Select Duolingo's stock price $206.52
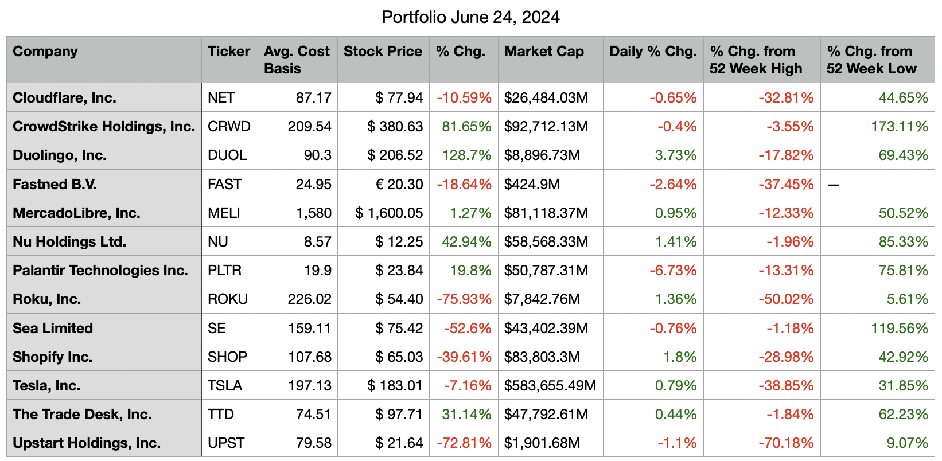The width and height of the screenshot is (942, 461). 395,155
